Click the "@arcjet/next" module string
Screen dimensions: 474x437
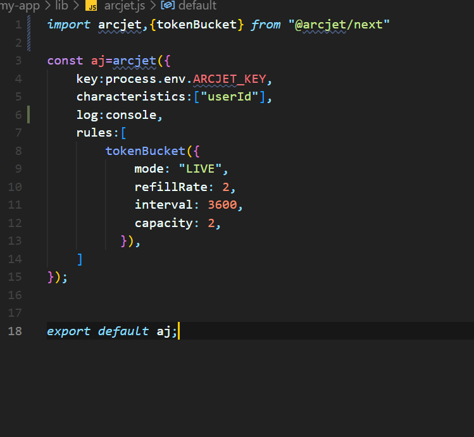tap(339, 25)
